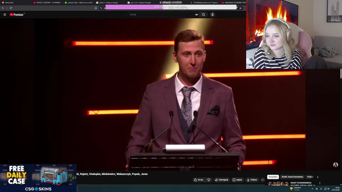Click the channel watermark logo on video

tap(336, 165)
